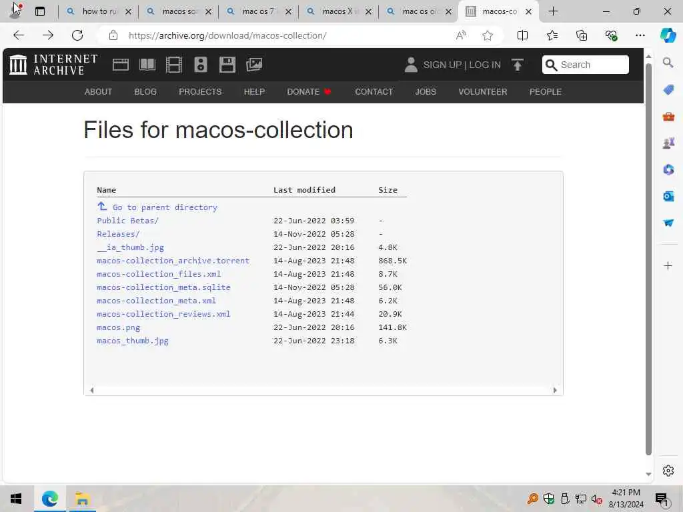Screen dimensions: 683x512
Task: Add page to favorites with the star icon
Action: coord(488,35)
